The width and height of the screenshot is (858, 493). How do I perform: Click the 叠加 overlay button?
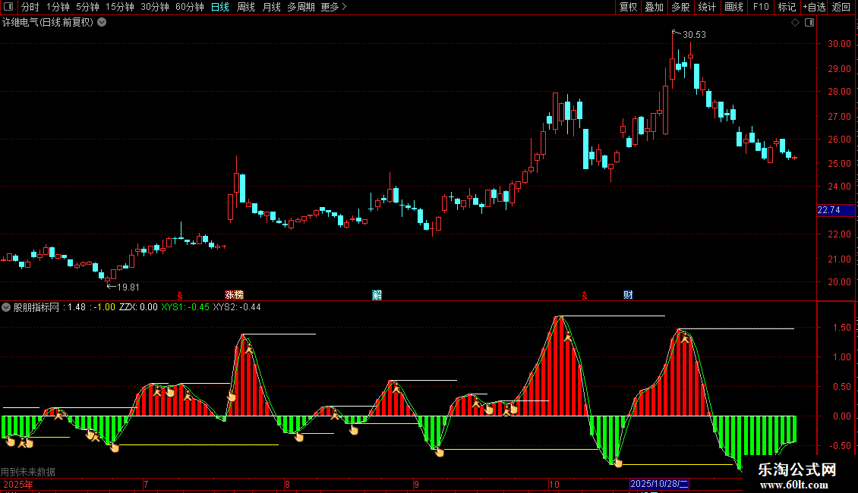pos(654,7)
